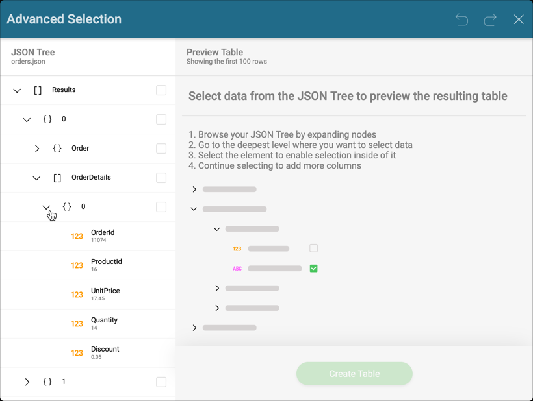533x401 pixels.
Task: Click the Preview Table heading
Action: click(215, 52)
